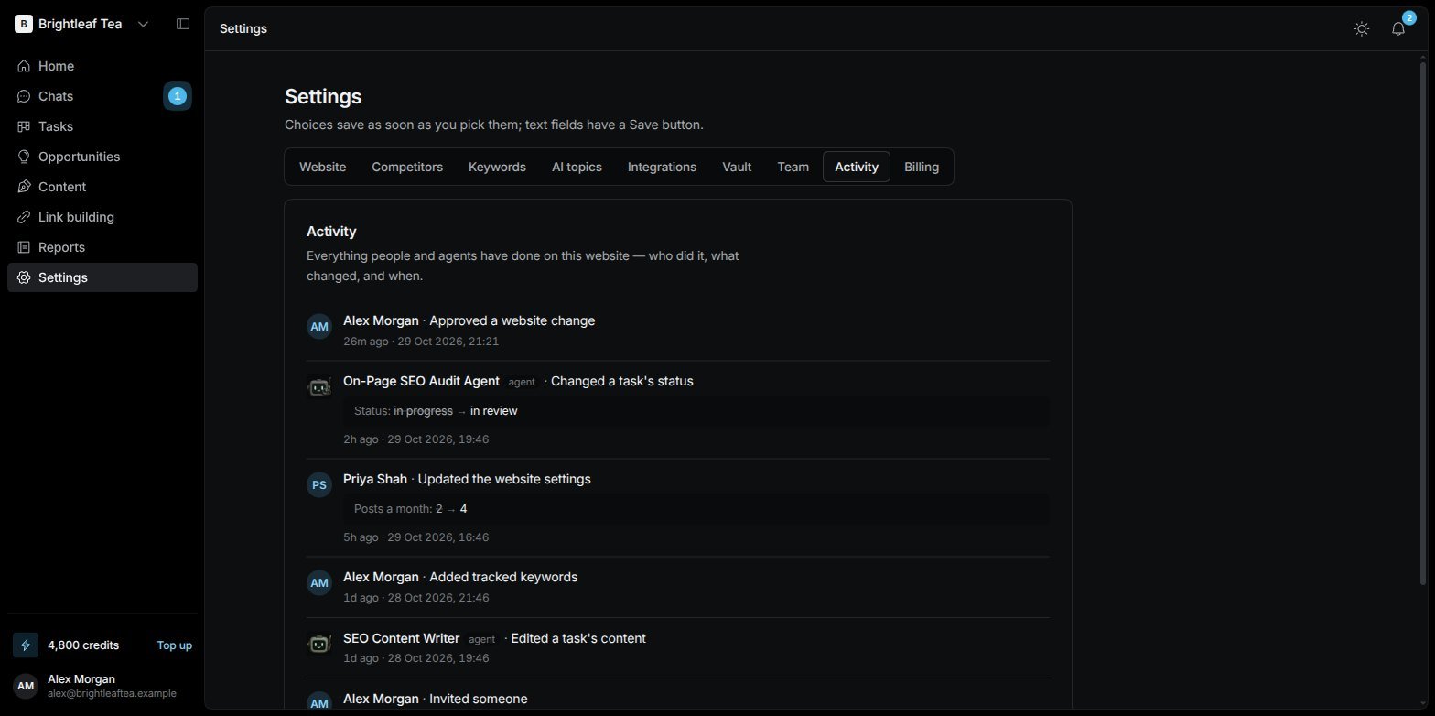Image resolution: width=1435 pixels, height=716 pixels.
Task: Expand the Brightleaf Tea workspace dropdown
Action: 143,24
